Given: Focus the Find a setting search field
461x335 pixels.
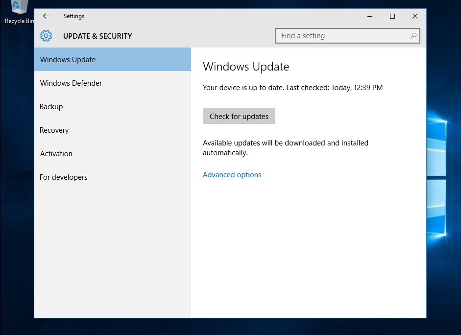Looking at the screenshot, I should pyautogui.click(x=348, y=36).
